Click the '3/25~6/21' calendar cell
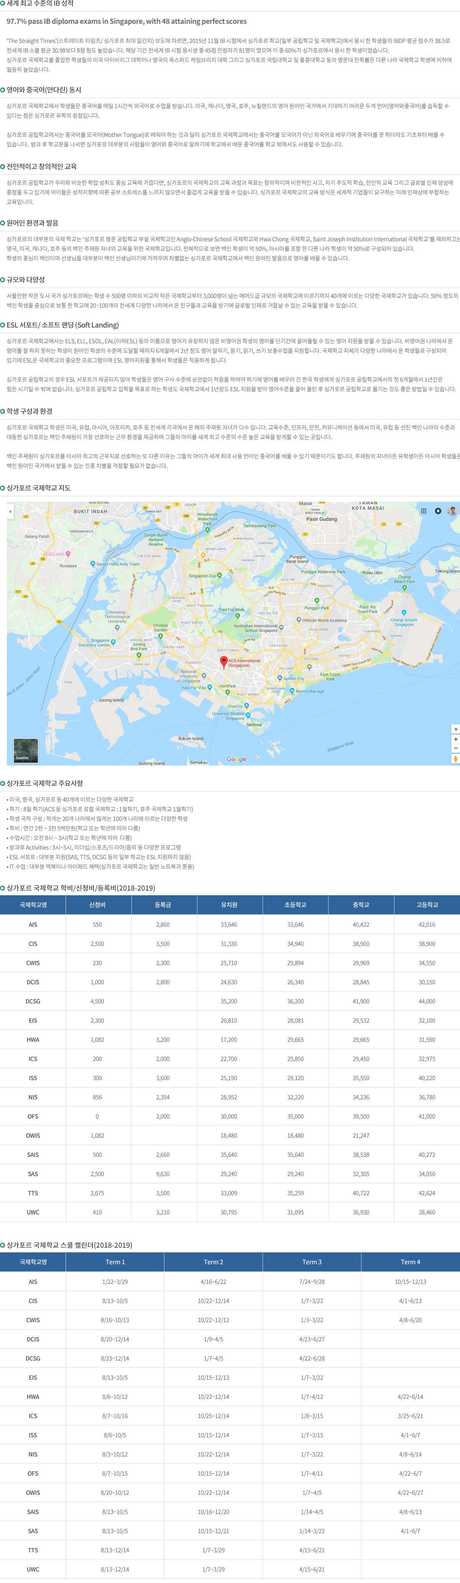The width and height of the screenshot is (460, 1583). coord(410,1416)
